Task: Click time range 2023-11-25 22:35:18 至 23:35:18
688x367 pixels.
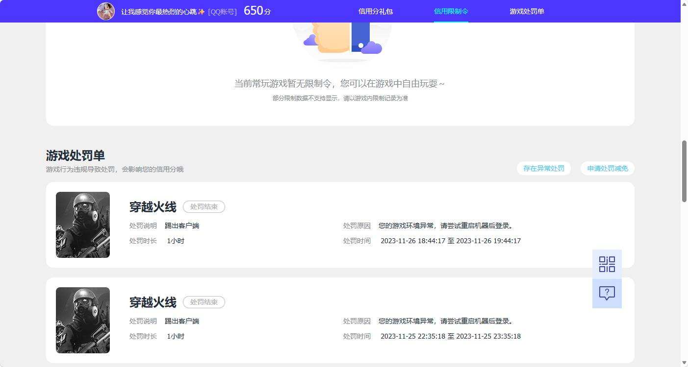Action: point(451,336)
